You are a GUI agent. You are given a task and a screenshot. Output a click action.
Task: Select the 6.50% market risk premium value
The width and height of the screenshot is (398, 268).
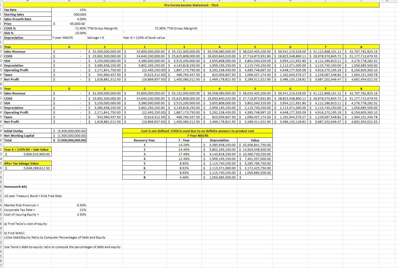click(x=69, y=205)
